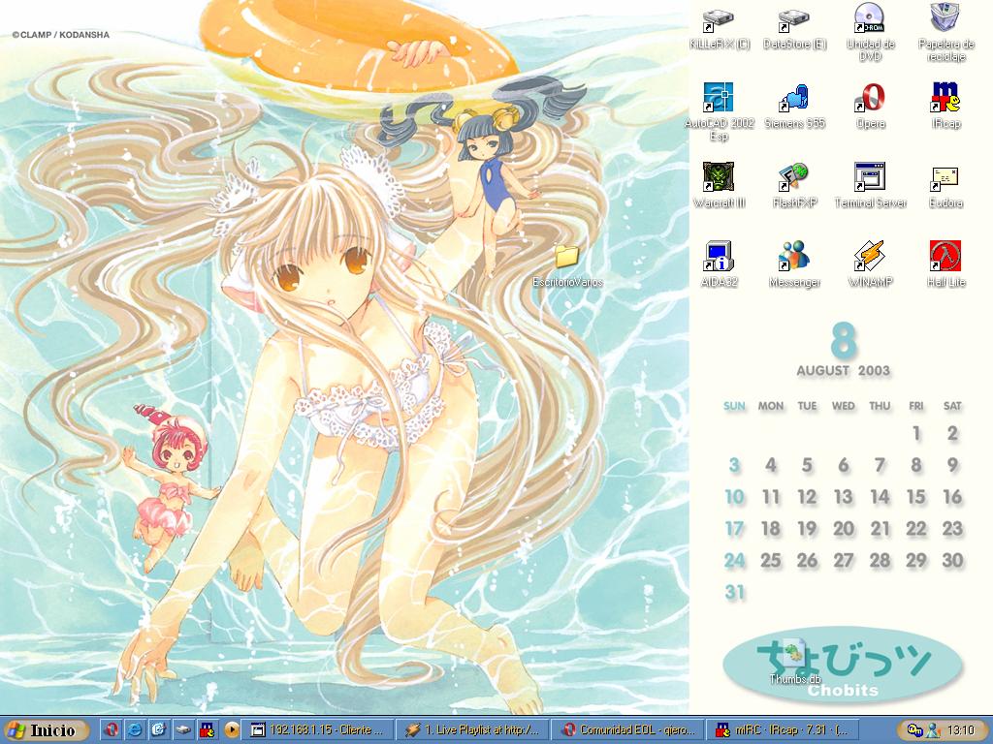
Task: Click the Internet Explorer quick launch icon
Action: coord(134,730)
